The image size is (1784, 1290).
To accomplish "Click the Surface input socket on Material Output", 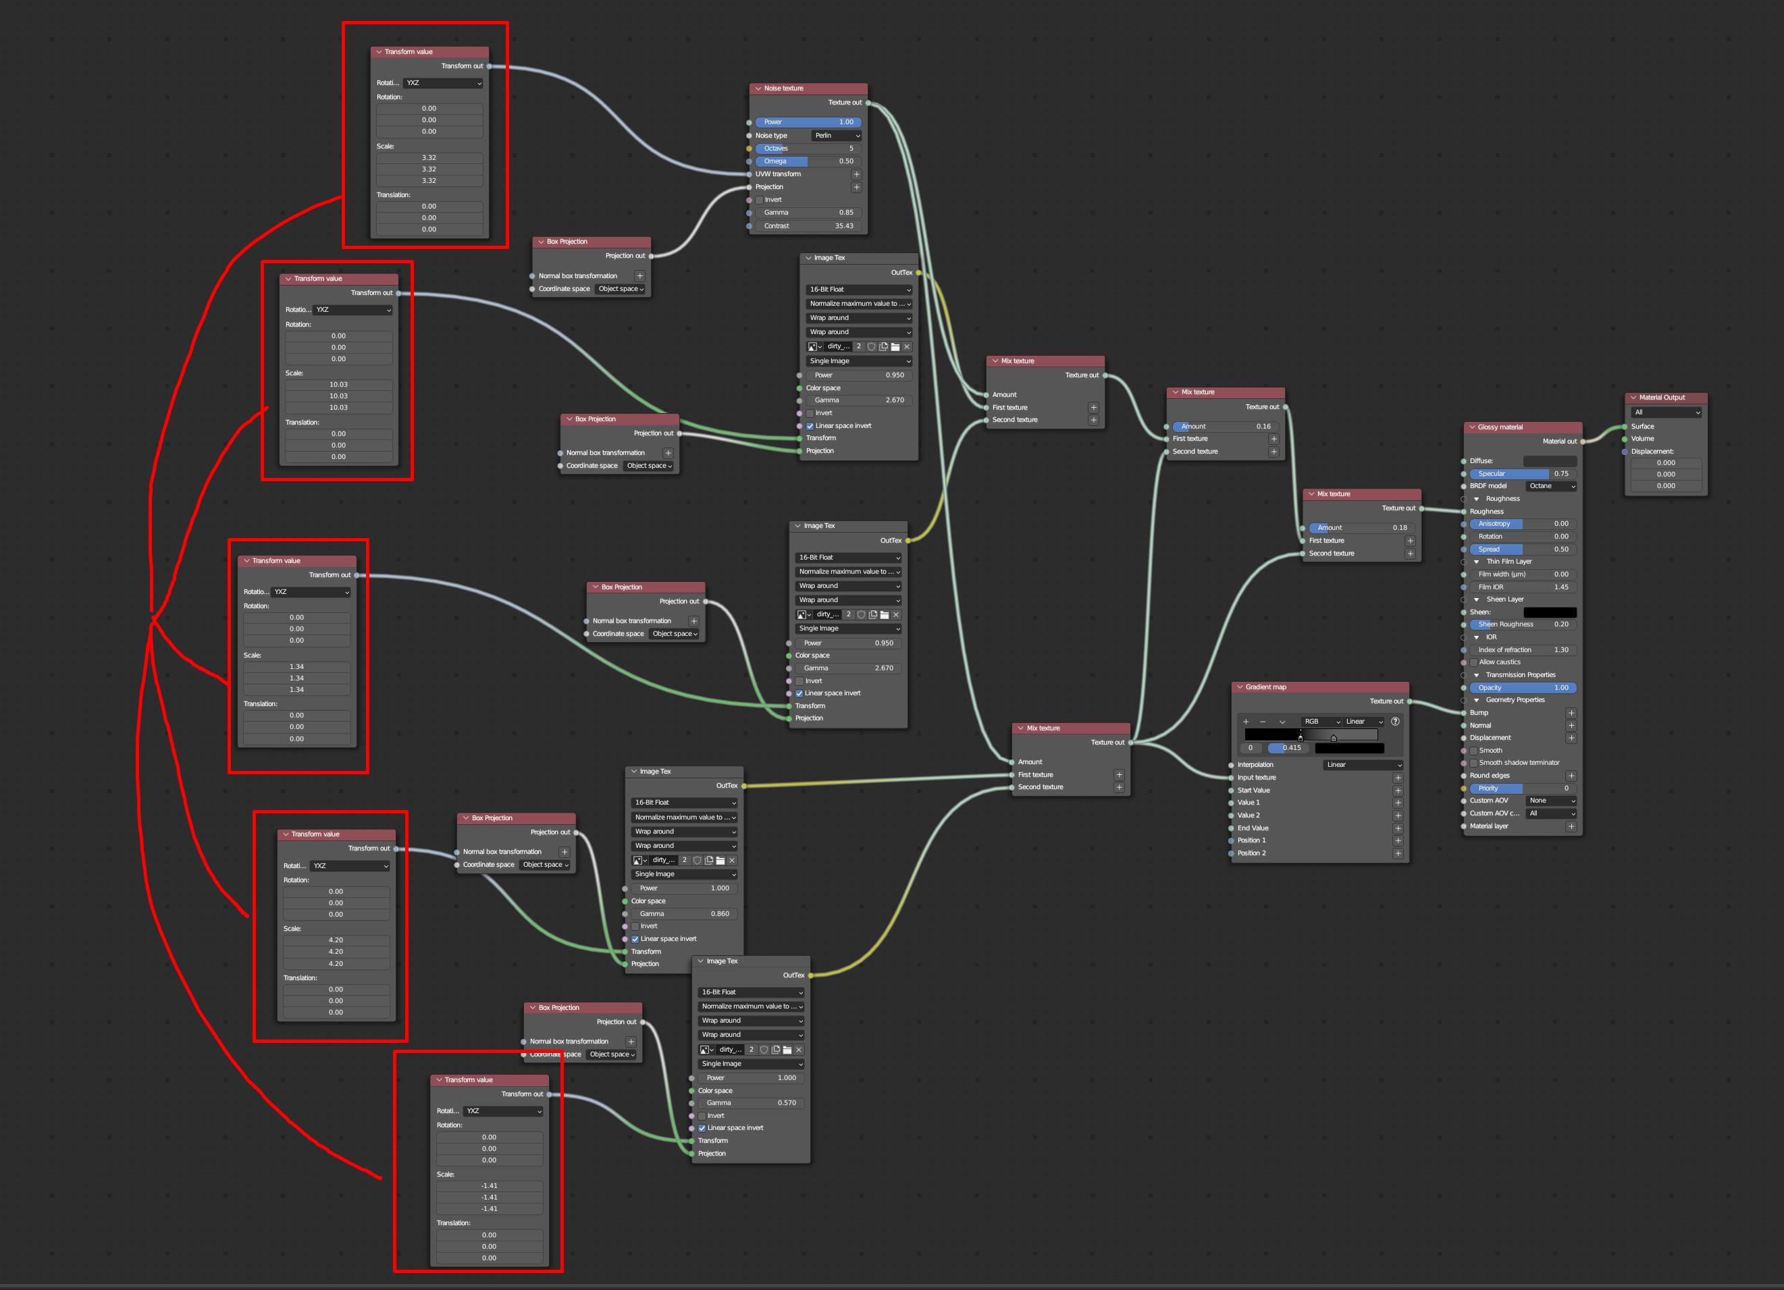I will pyautogui.click(x=1625, y=427).
